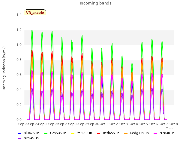Viewport: 192px width, 144px height.
Task: Select the Blu475_in legend entry
Action: [28, 133]
